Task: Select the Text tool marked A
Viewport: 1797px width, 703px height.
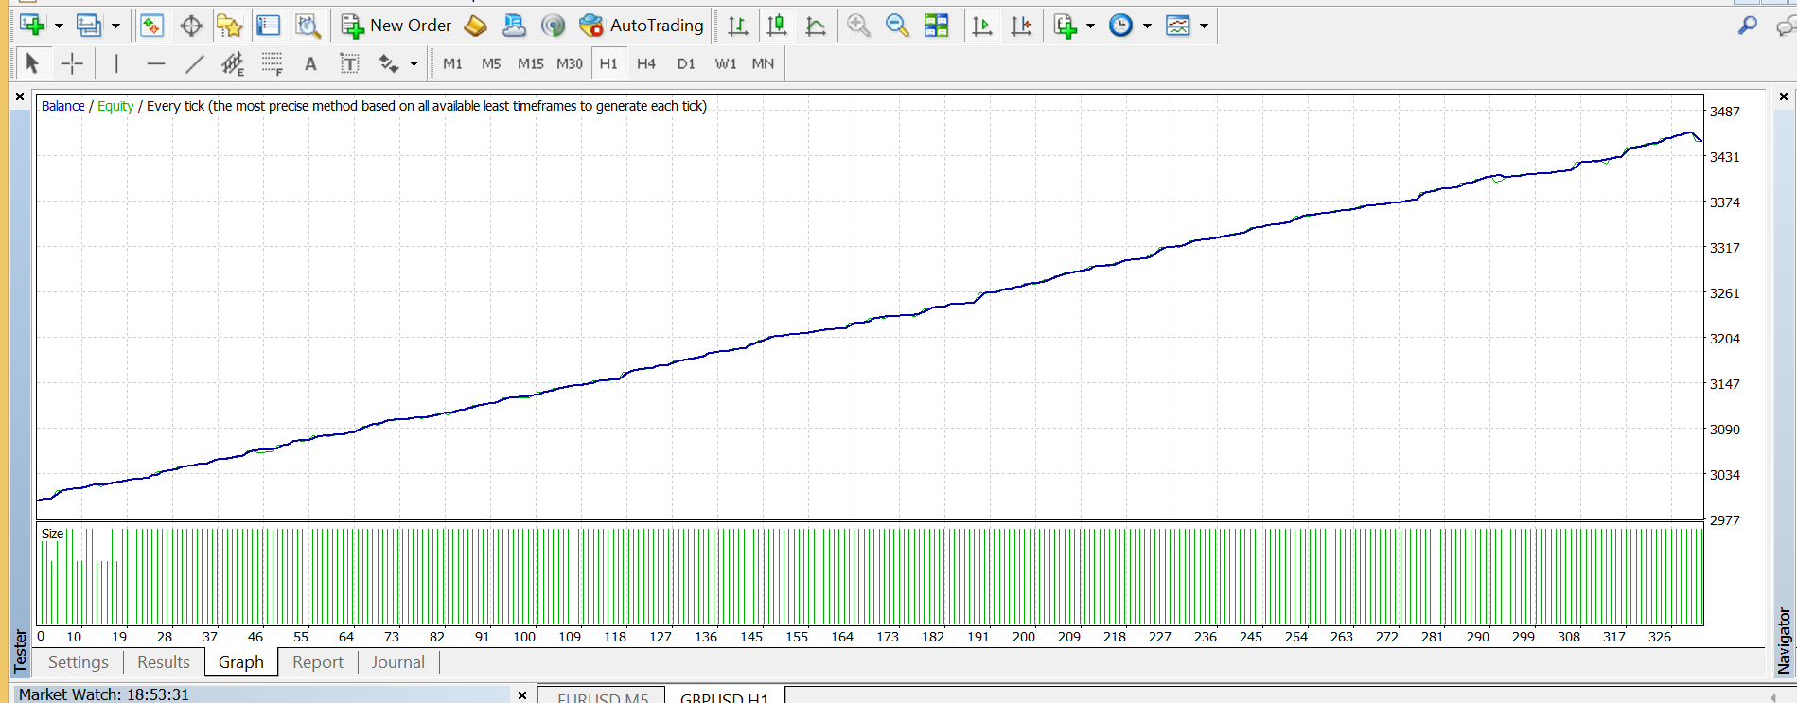Action: click(310, 63)
